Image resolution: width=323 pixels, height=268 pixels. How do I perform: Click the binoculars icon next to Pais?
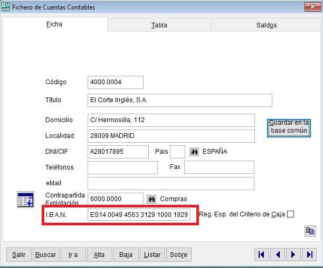tap(194, 152)
